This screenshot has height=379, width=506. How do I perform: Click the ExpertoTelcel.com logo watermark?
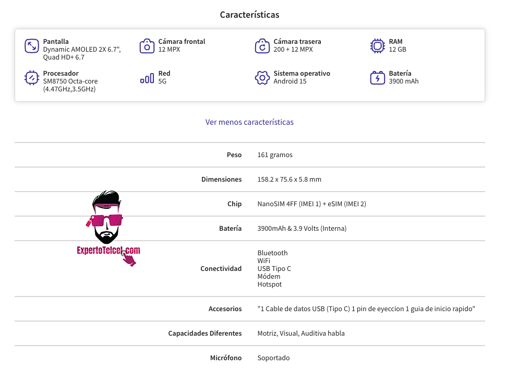pos(109,251)
